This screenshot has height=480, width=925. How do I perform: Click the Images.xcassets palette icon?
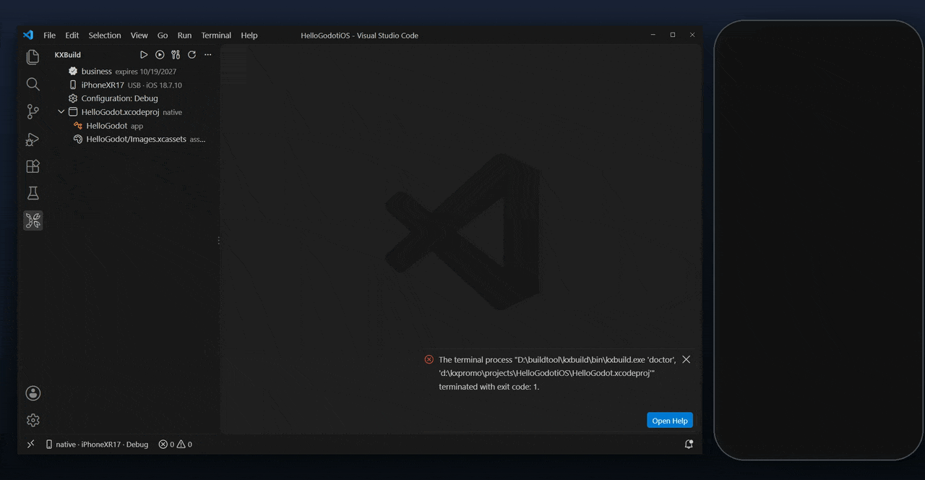[x=78, y=139]
